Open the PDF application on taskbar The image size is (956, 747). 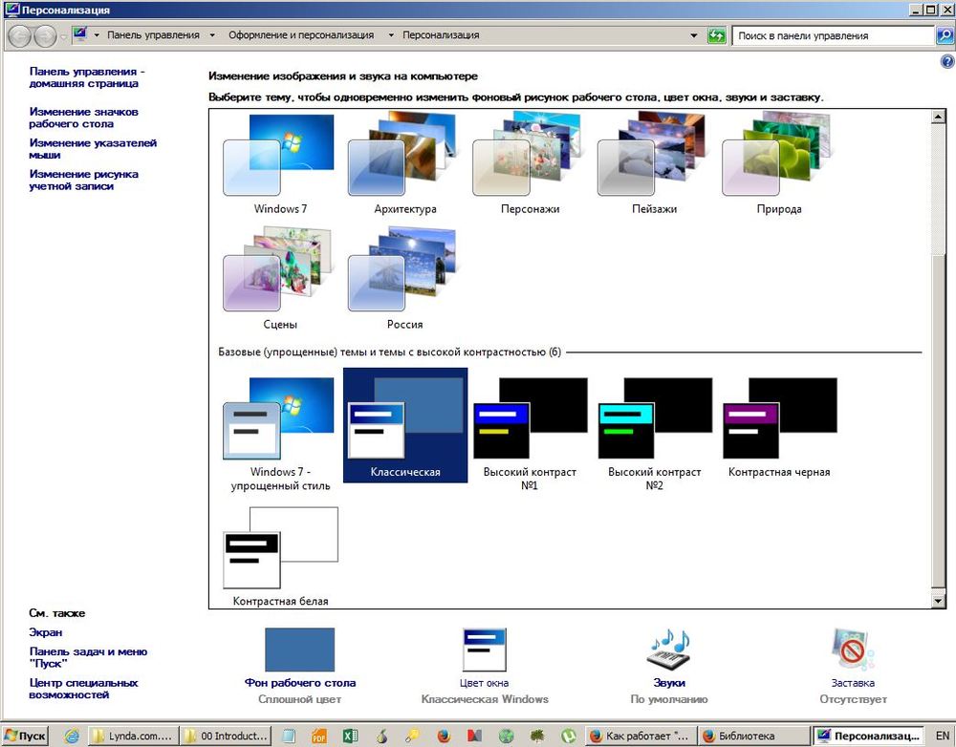click(319, 736)
